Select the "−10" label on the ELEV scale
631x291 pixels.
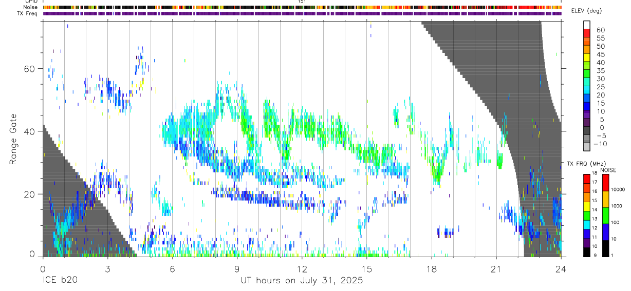(601, 143)
